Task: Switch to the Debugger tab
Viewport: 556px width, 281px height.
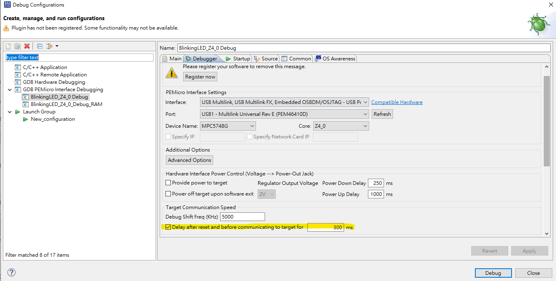Action: tap(201, 59)
